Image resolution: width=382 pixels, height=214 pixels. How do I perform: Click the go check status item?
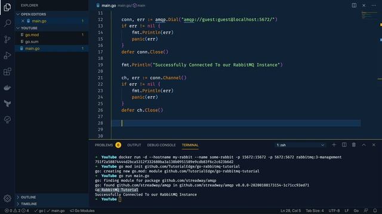[39, 210]
